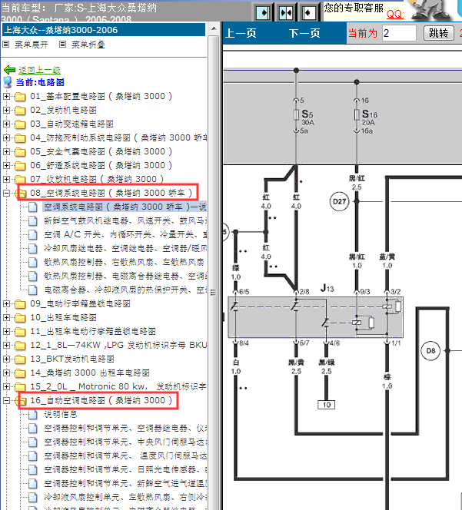
Task: Click the 返回上一级 link
Action: pyautogui.click(x=39, y=70)
